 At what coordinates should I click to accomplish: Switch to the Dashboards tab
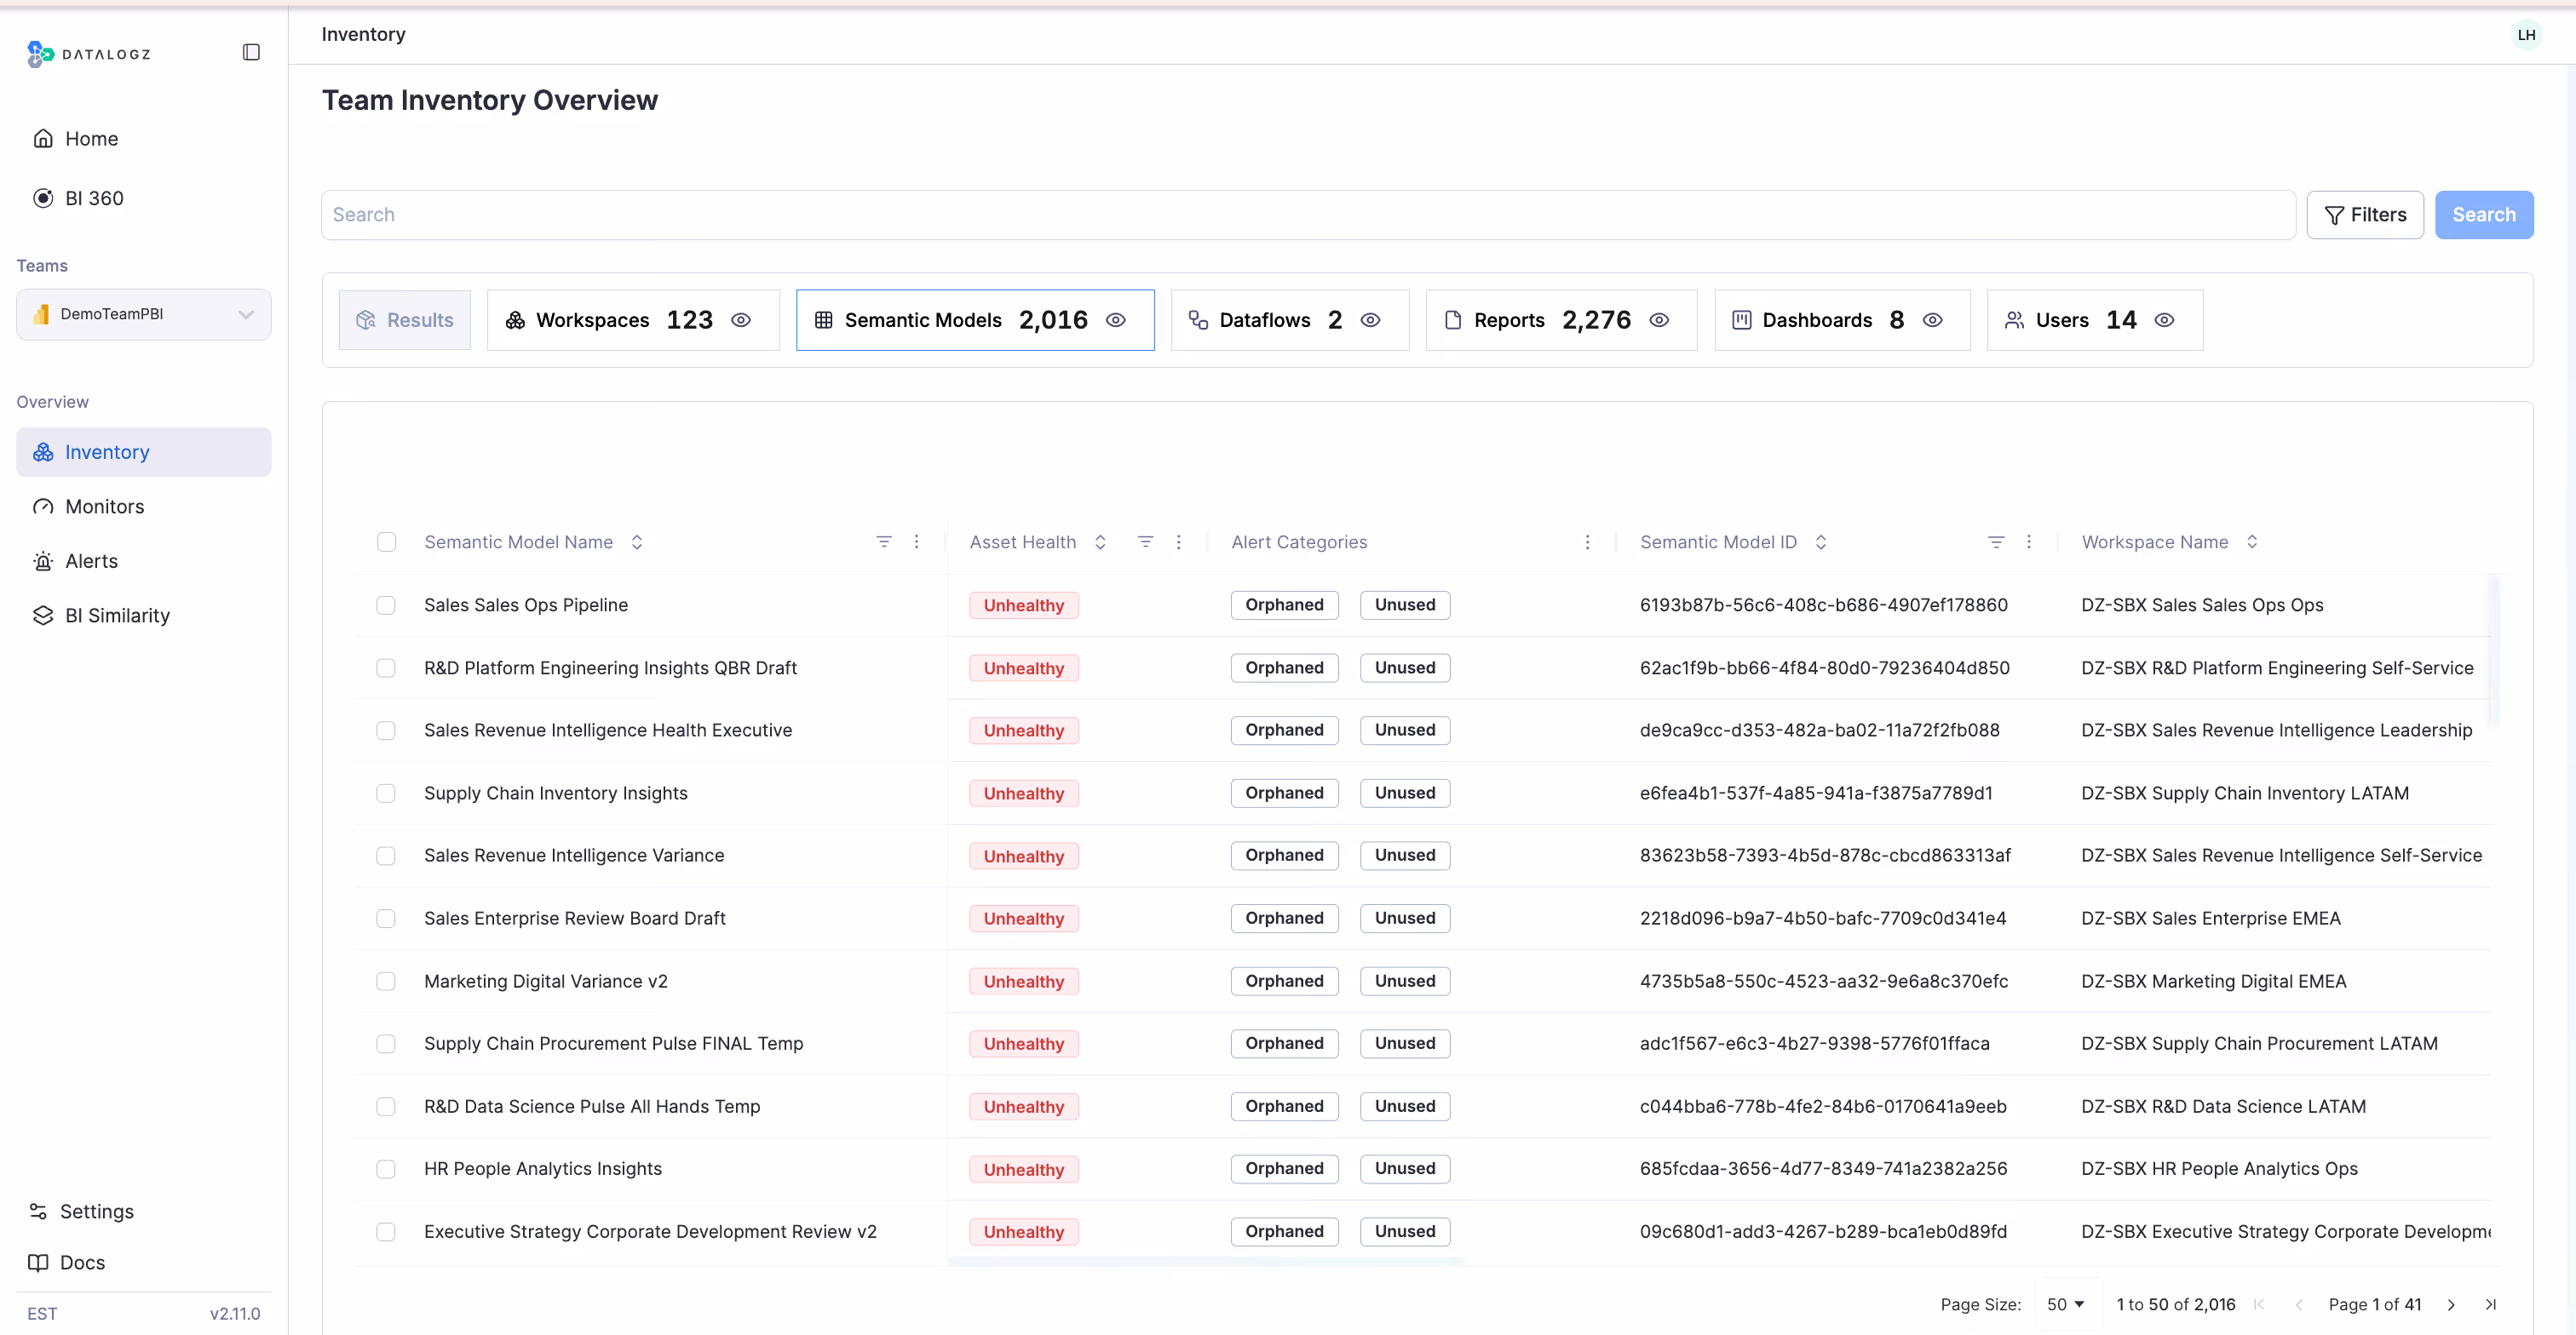pos(1842,320)
